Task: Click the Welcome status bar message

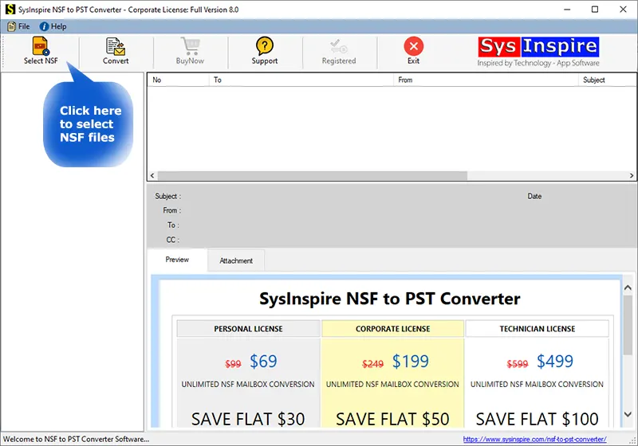Action: [76, 439]
